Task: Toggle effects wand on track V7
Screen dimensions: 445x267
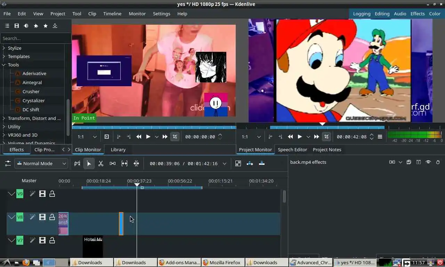Action: (32, 240)
